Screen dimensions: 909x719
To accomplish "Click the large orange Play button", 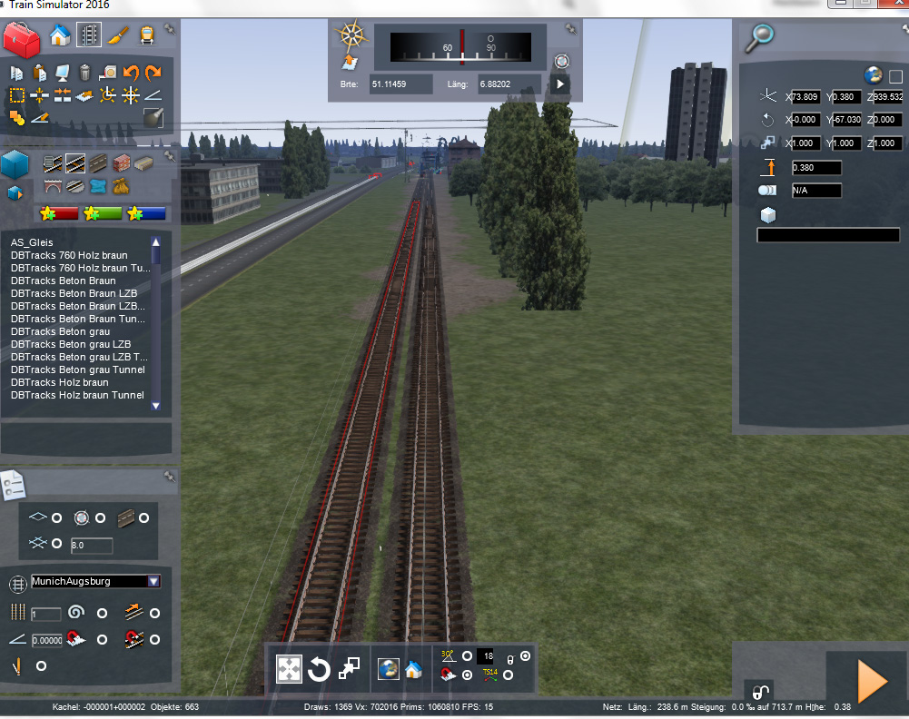I will pos(872,680).
